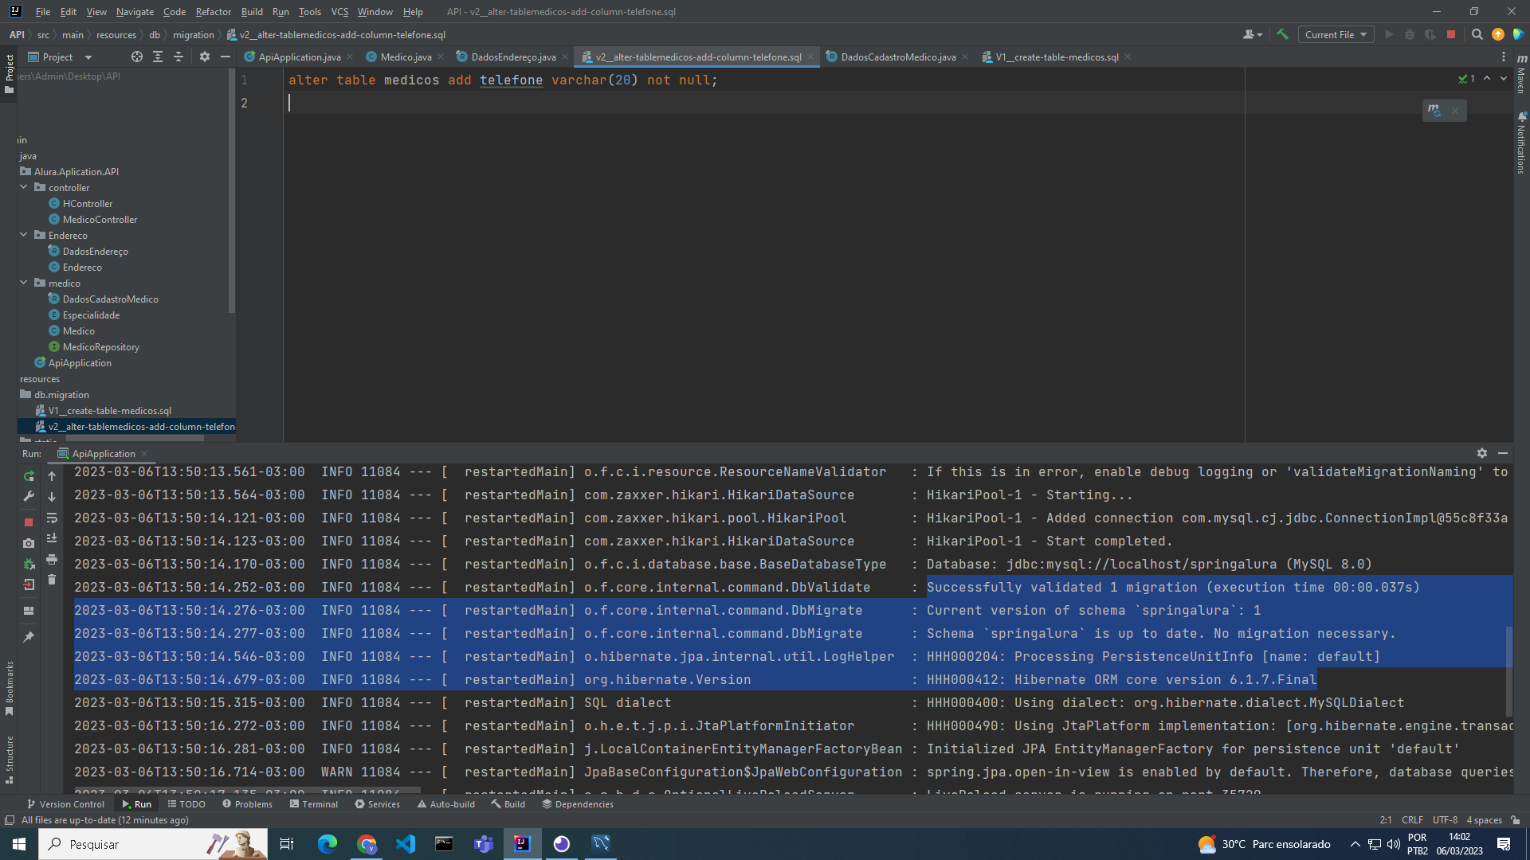Toggle soft-wrap in the Run console

click(x=52, y=518)
